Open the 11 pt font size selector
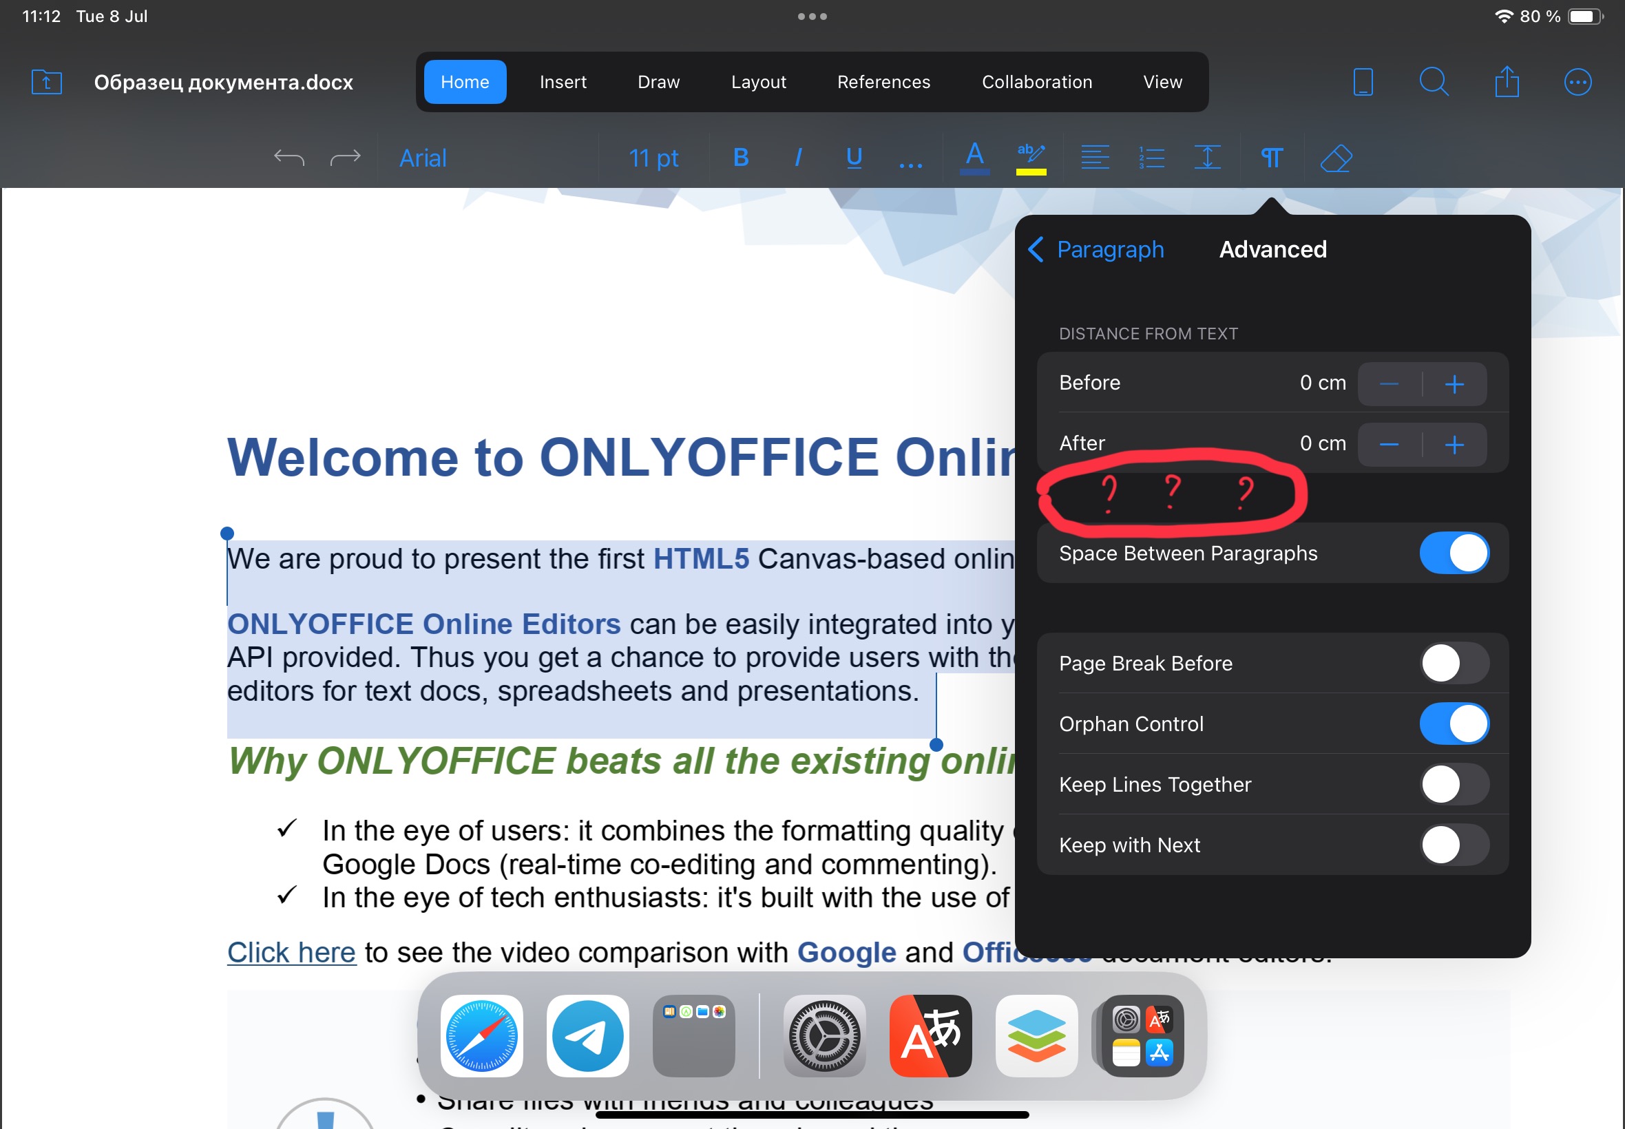 [x=653, y=158]
